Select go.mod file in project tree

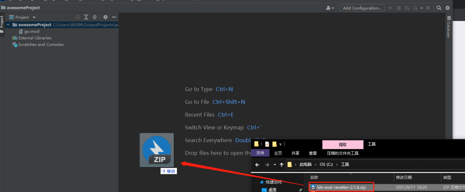coord(32,31)
